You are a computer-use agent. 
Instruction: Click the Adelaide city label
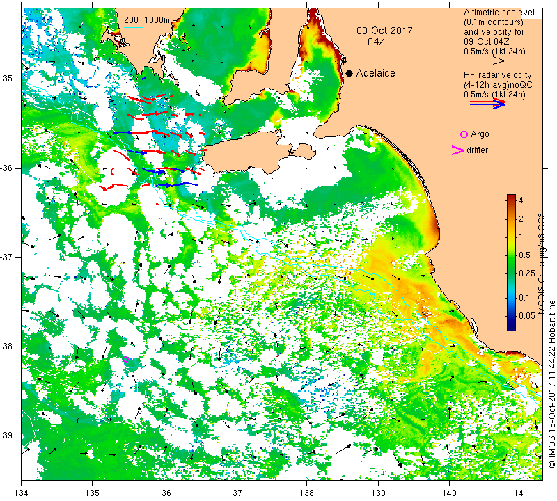click(375, 73)
